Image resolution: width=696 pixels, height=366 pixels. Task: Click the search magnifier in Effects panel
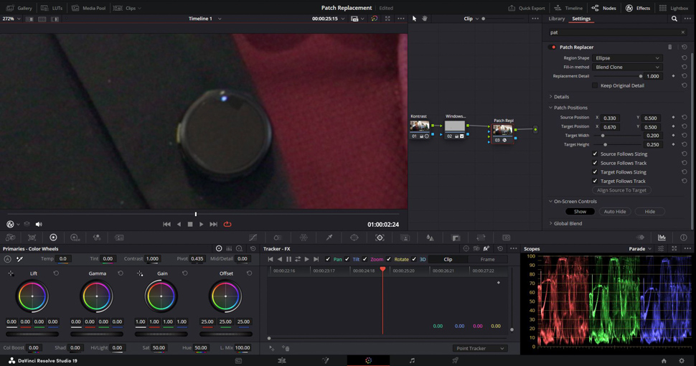674,19
